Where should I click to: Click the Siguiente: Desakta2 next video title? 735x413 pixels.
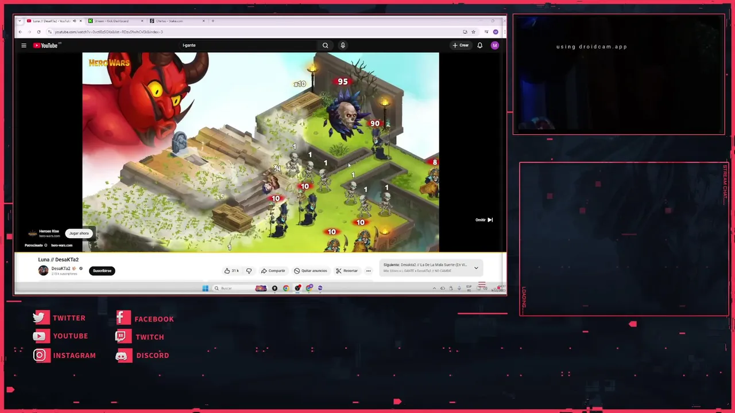(425, 265)
